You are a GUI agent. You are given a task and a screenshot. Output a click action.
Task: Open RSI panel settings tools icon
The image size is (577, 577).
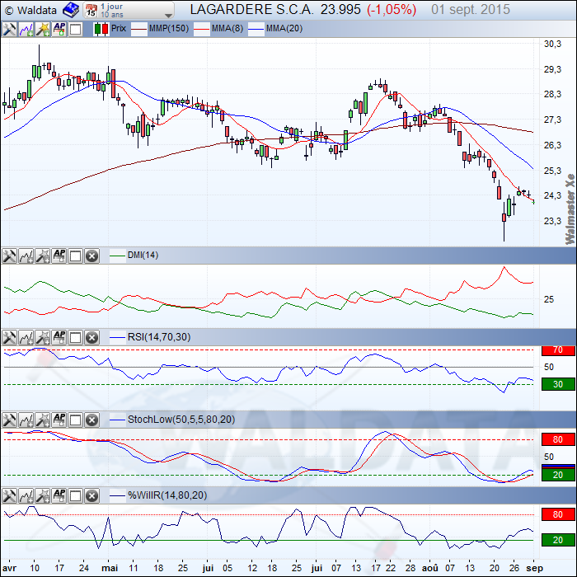[x=9, y=337]
